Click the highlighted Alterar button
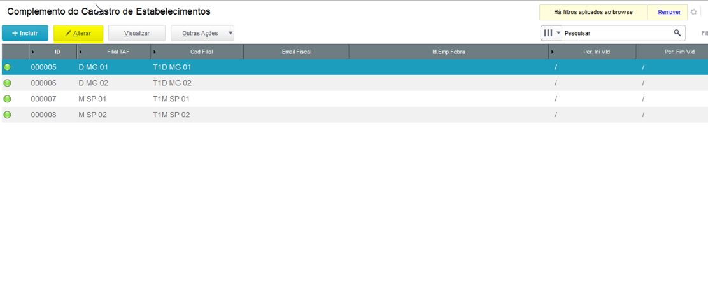Viewport: 708px width, 303px height. tap(78, 33)
